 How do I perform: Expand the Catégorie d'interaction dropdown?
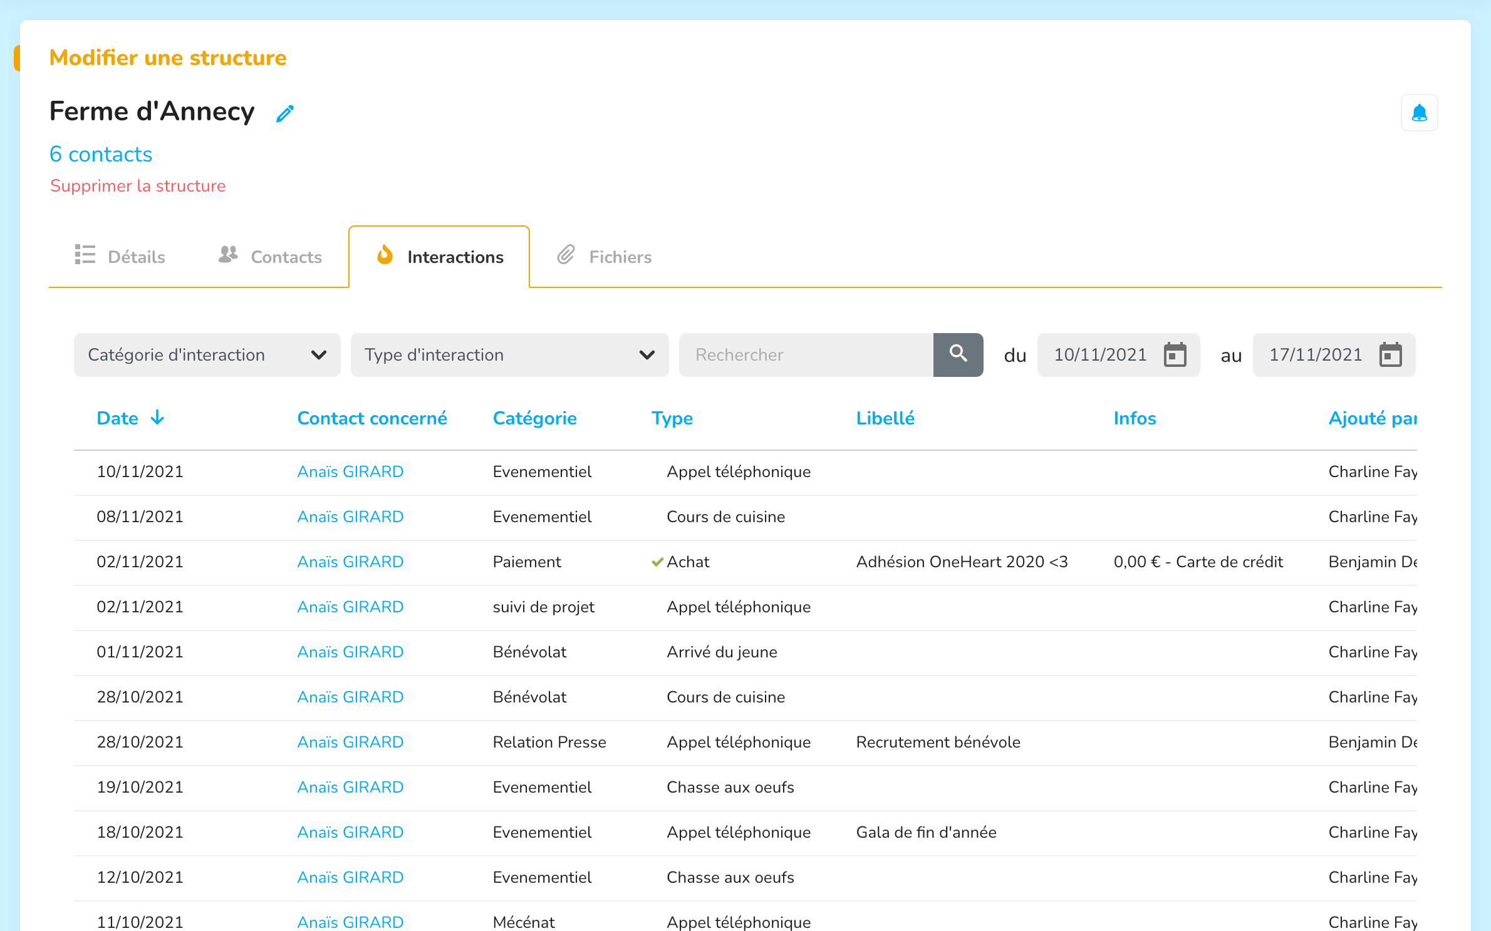click(x=207, y=355)
